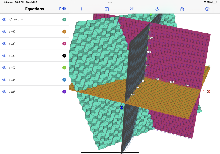
Task: Select the y=5 equation row
Action: (33, 68)
